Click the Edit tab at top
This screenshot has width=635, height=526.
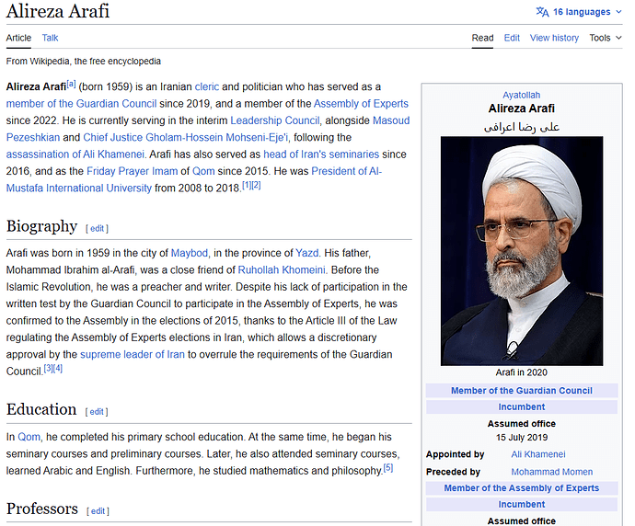(x=512, y=38)
